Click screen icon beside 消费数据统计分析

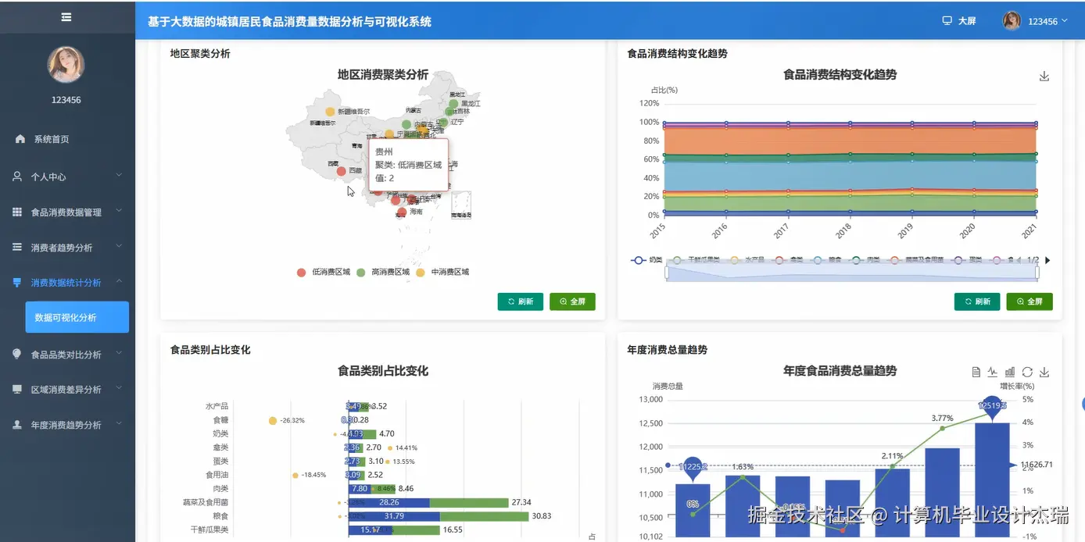[17, 283]
